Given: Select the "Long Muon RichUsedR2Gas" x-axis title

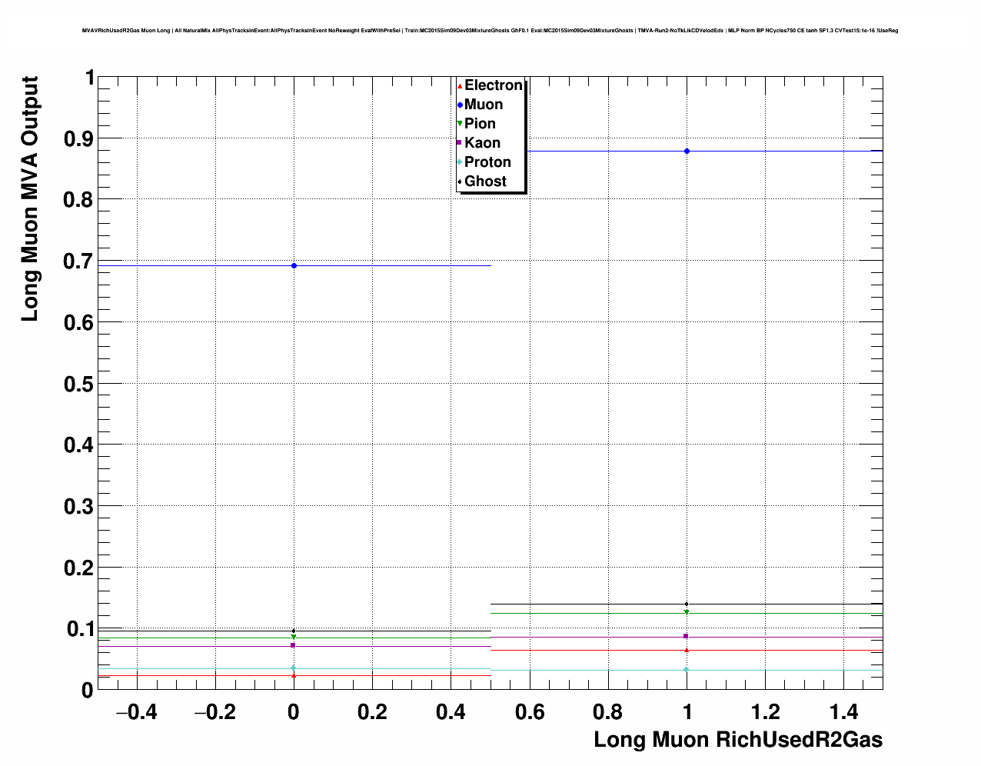Looking at the screenshot, I should [x=737, y=740].
